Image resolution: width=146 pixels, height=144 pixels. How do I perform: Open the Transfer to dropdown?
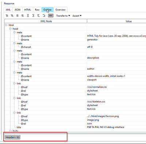pyautogui.click(x=63, y=16)
